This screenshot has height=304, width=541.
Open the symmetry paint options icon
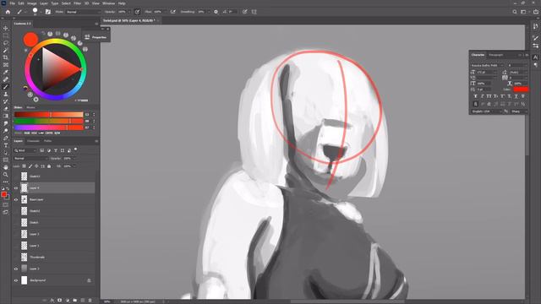[254, 12]
